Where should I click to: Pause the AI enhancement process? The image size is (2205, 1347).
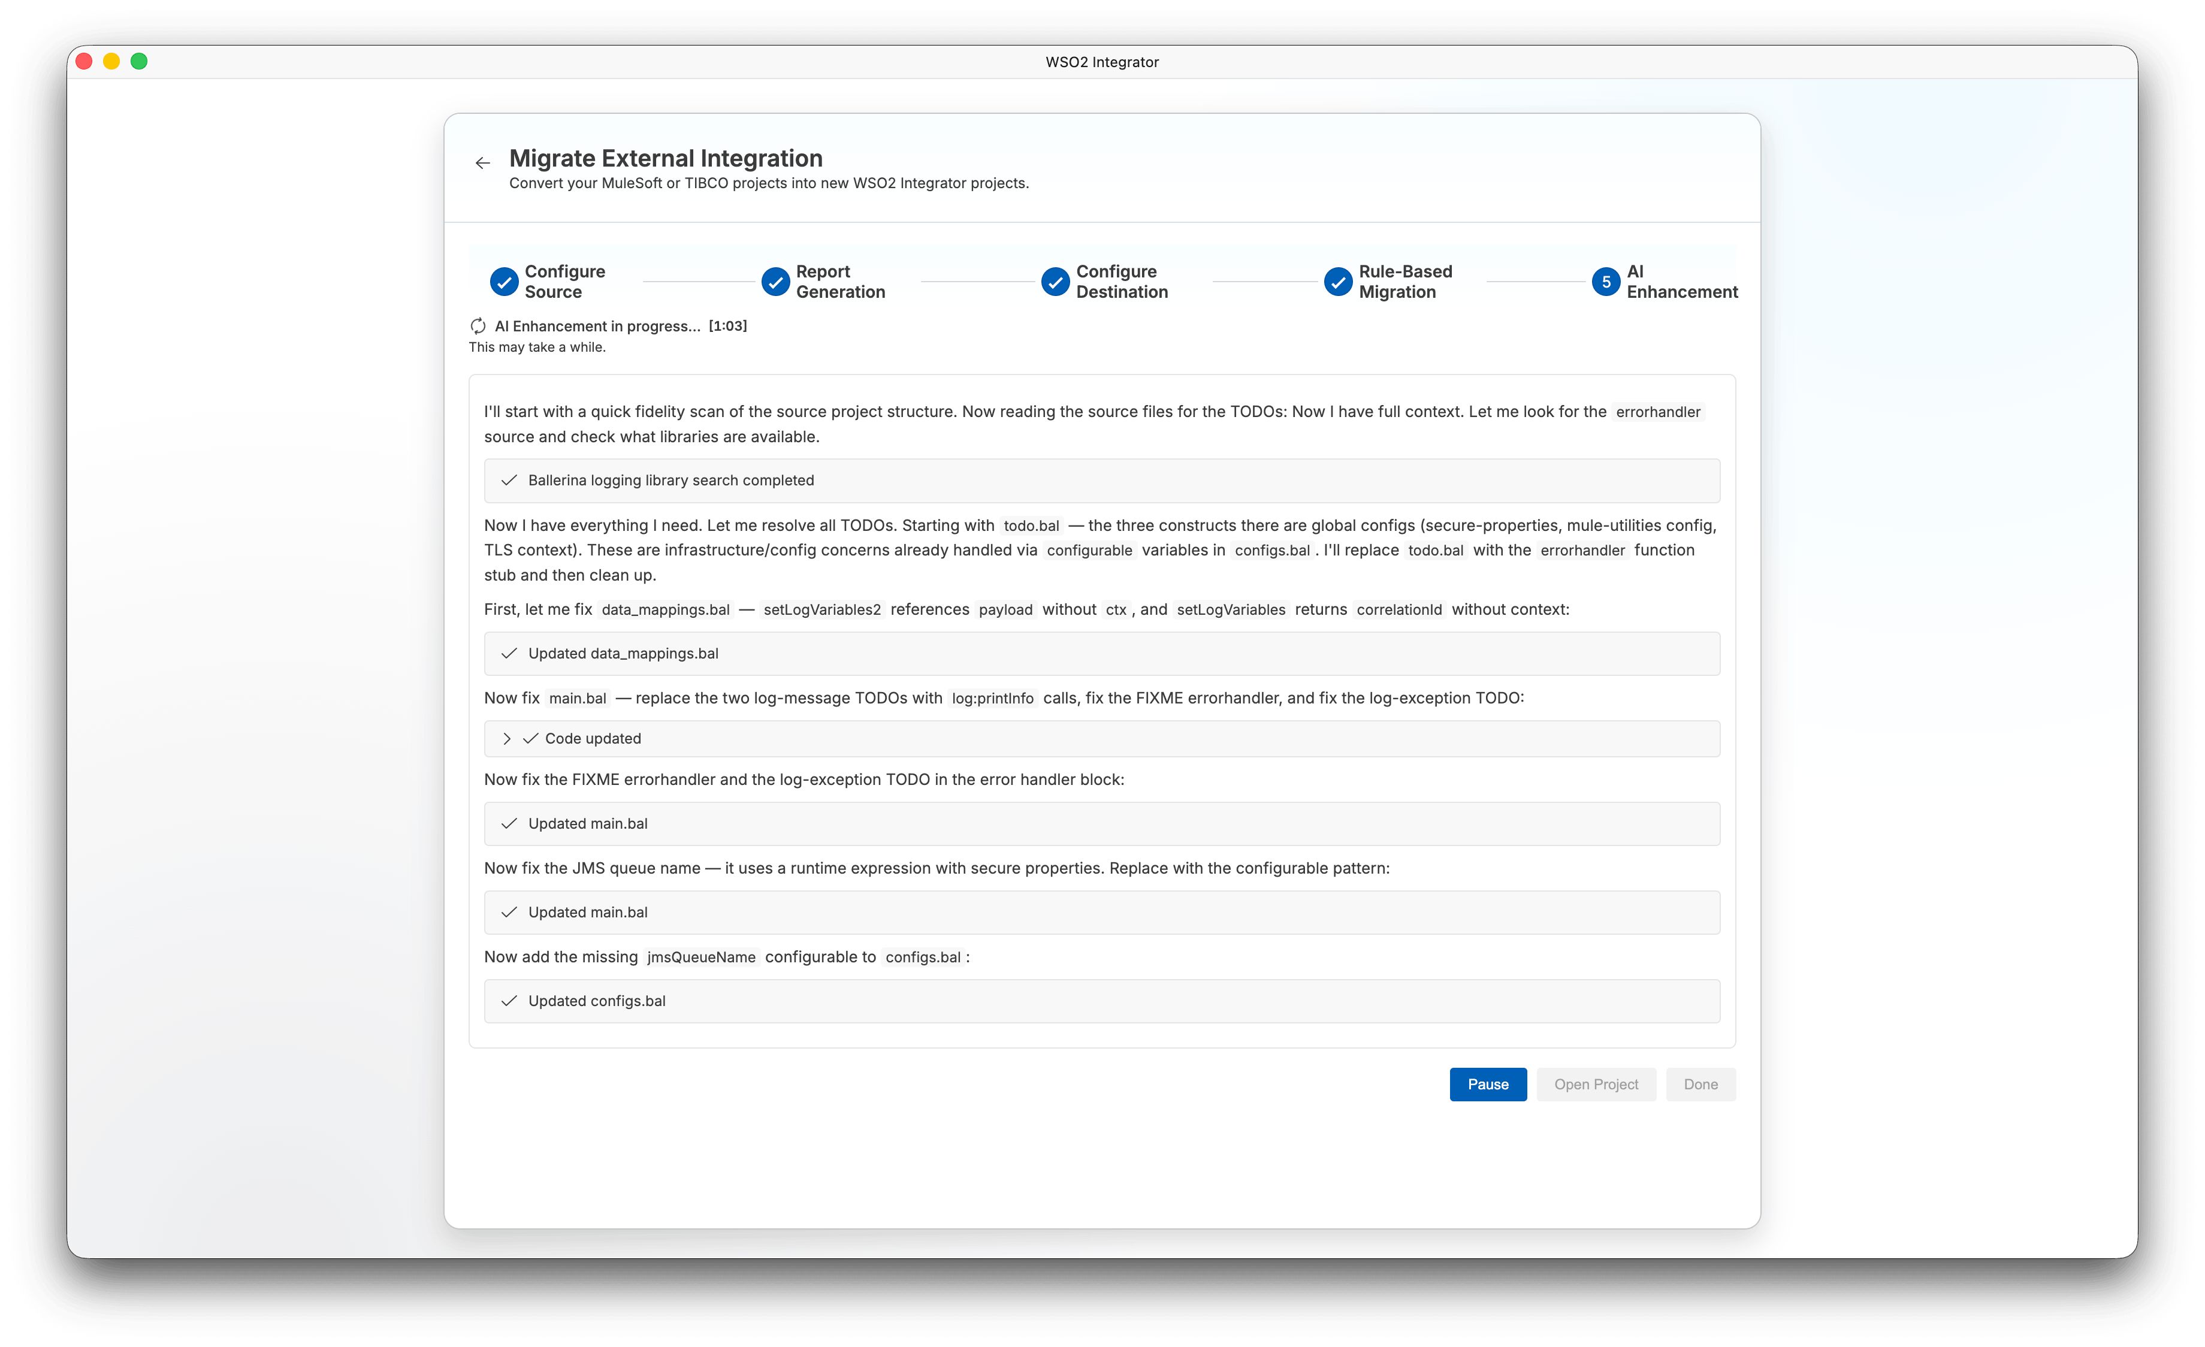click(1487, 1084)
